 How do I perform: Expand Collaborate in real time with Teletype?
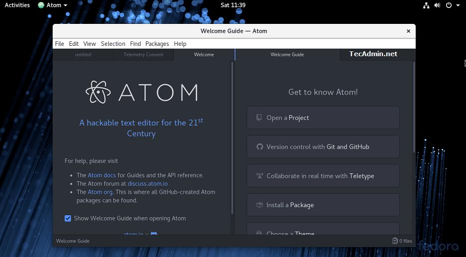point(323,176)
